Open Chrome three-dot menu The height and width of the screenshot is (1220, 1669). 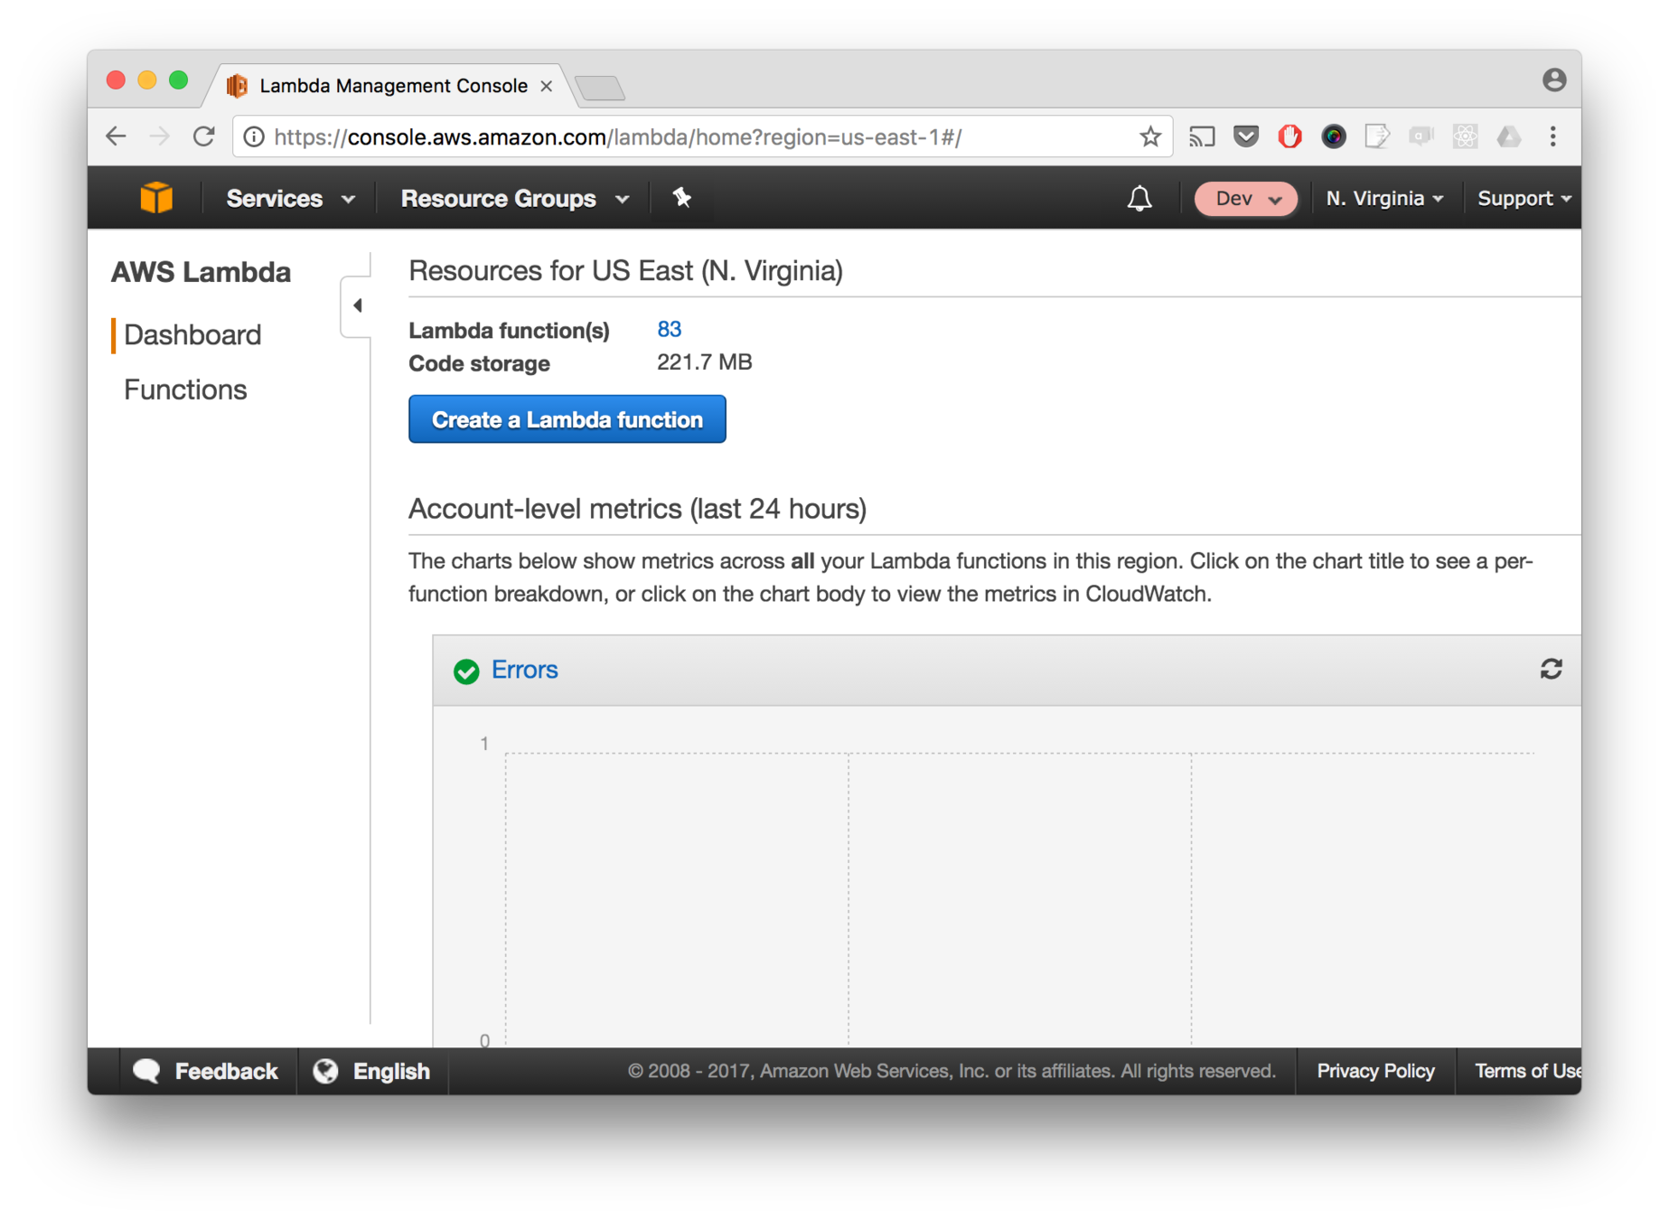[x=1552, y=136]
